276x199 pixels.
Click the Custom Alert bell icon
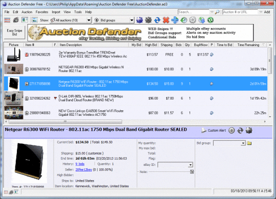203,130
